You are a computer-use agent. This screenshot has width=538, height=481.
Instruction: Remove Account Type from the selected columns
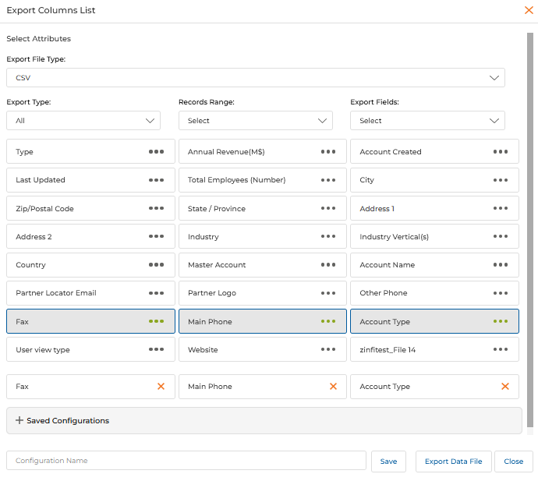505,387
